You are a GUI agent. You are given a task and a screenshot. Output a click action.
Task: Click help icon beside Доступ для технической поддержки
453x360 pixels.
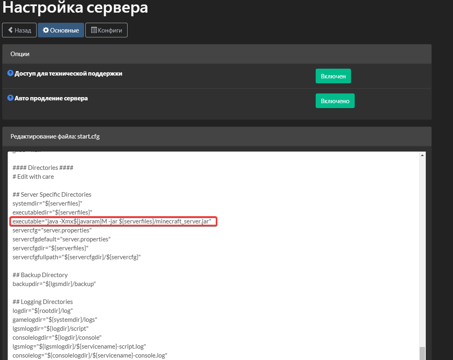click(11, 73)
